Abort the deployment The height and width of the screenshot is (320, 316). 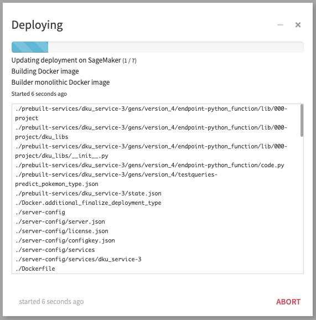(x=288, y=302)
